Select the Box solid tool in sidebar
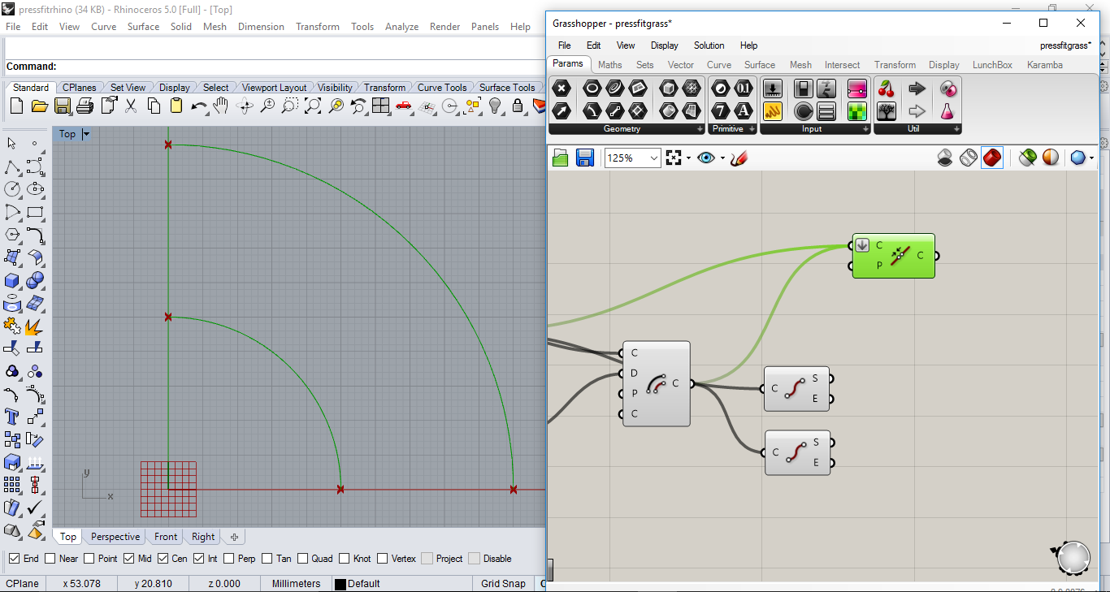The image size is (1110, 592). (12, 281)
